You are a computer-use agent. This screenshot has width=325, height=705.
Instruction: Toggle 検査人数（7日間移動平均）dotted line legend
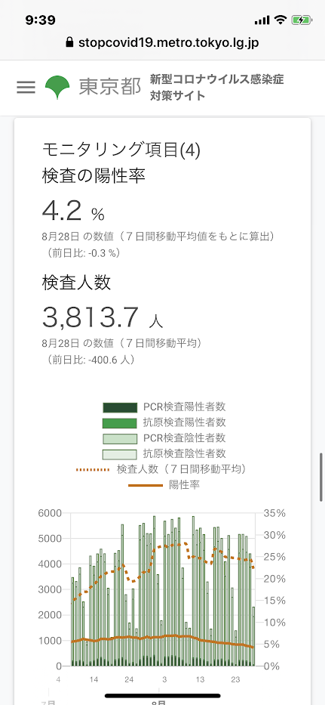(161, 469)
